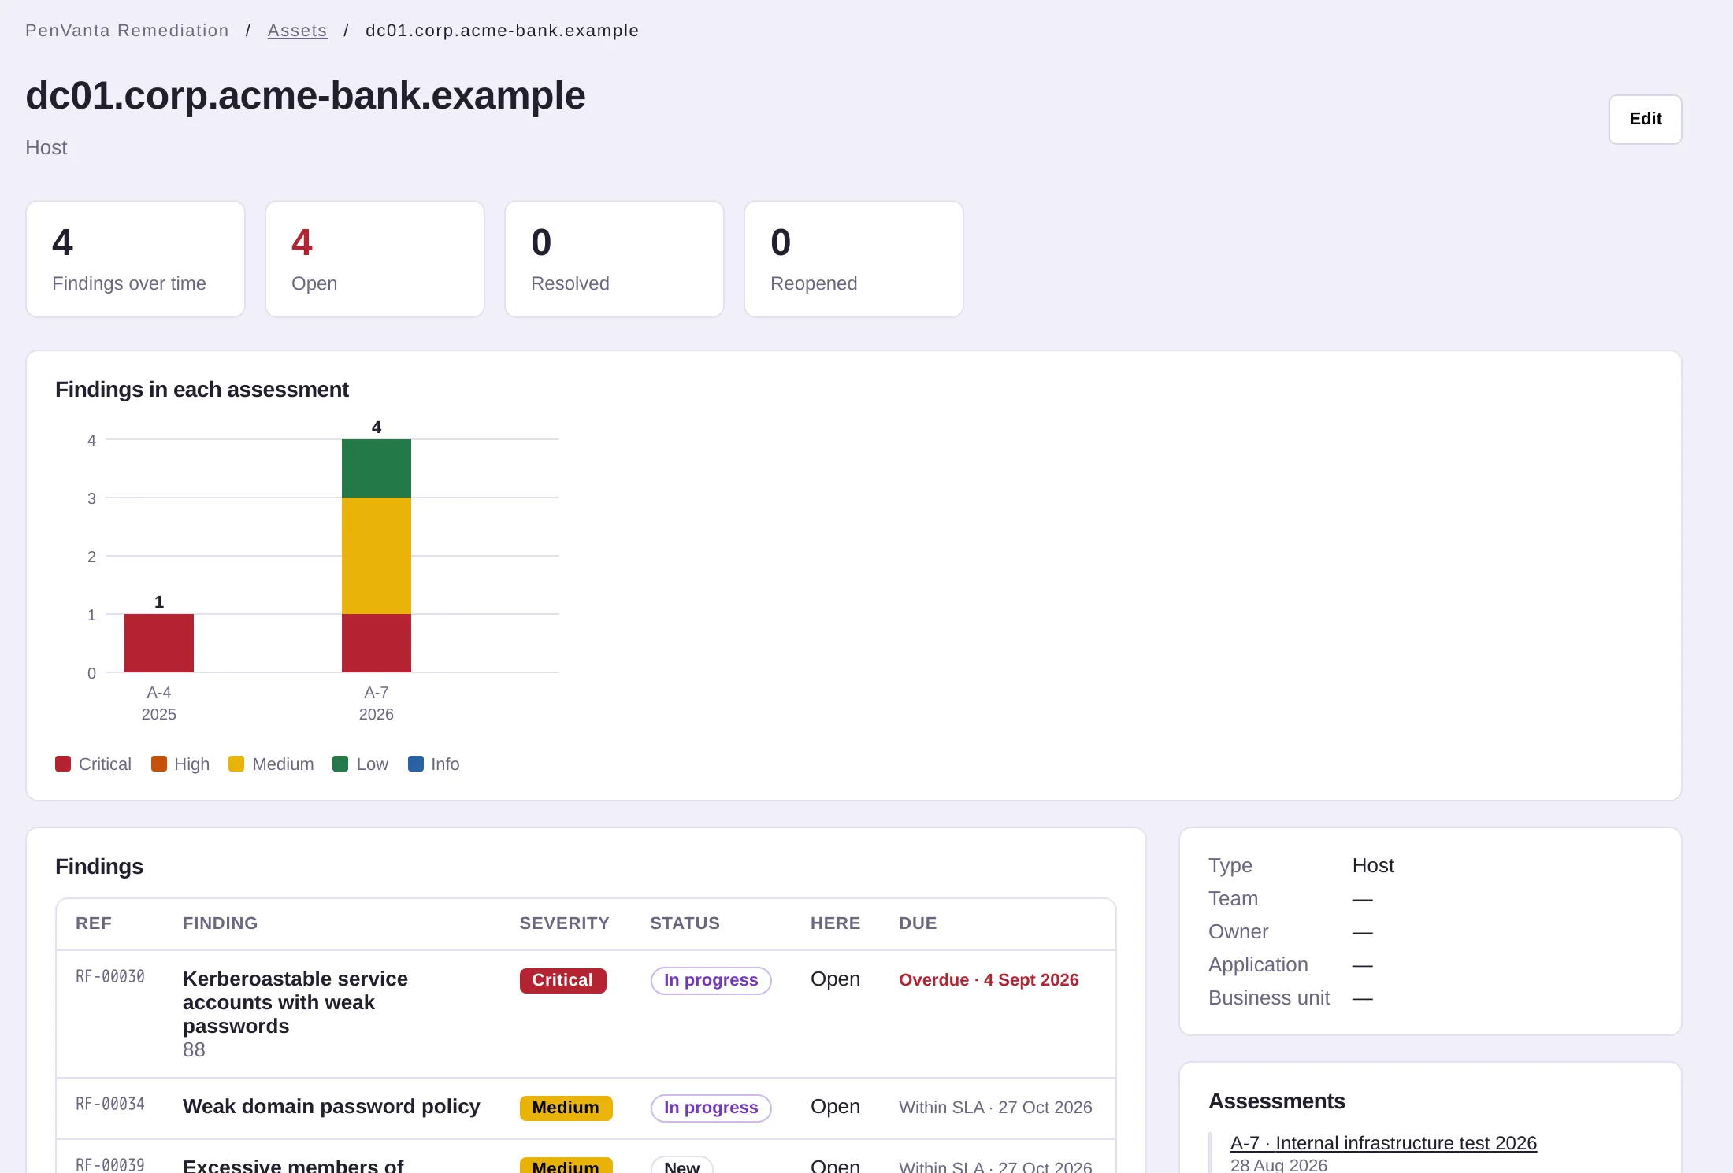Viewport: 1733px width, 1173px height.
Task: Click the yellow Medium segment of A-7 bar
Action: [377, 556]
